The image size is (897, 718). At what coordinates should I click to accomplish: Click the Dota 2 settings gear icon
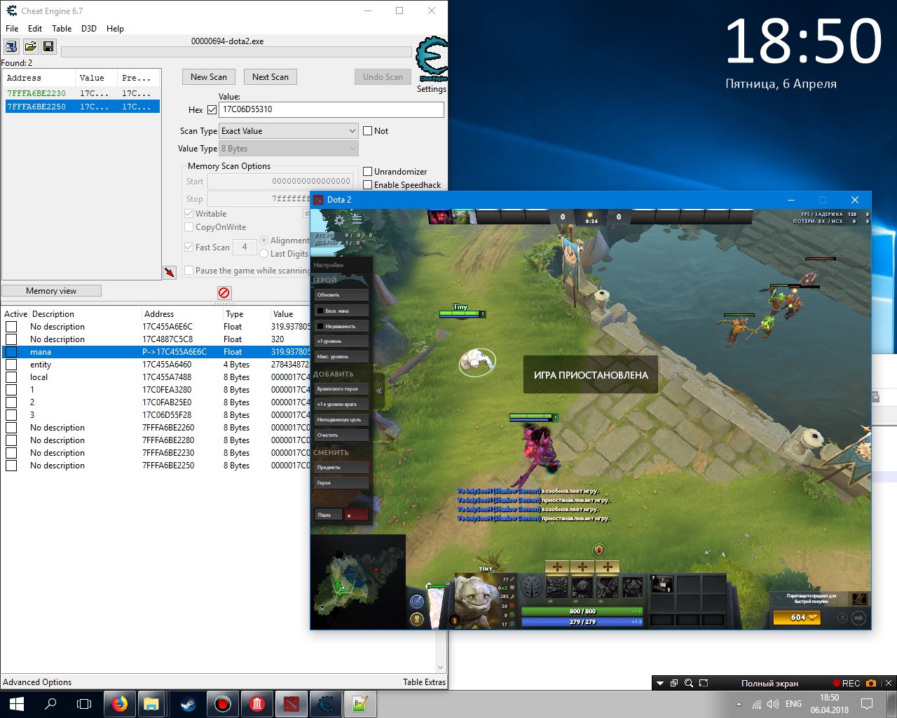tap(339, 220)
